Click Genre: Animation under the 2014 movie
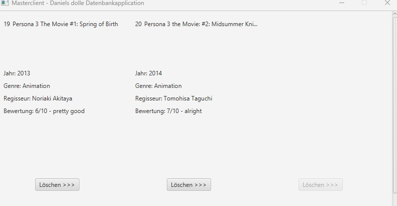The image size is (397, 206). [158, 86]
